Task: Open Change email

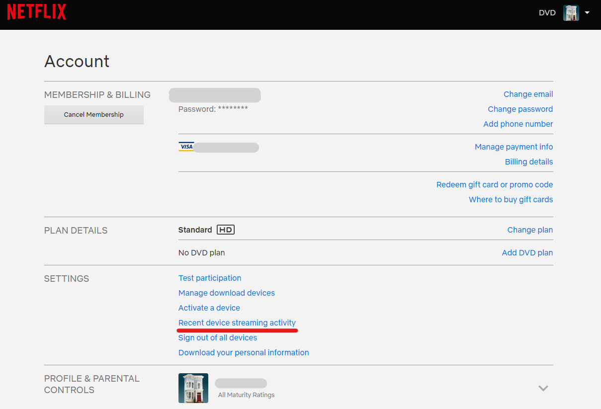Action: [528, 94]
